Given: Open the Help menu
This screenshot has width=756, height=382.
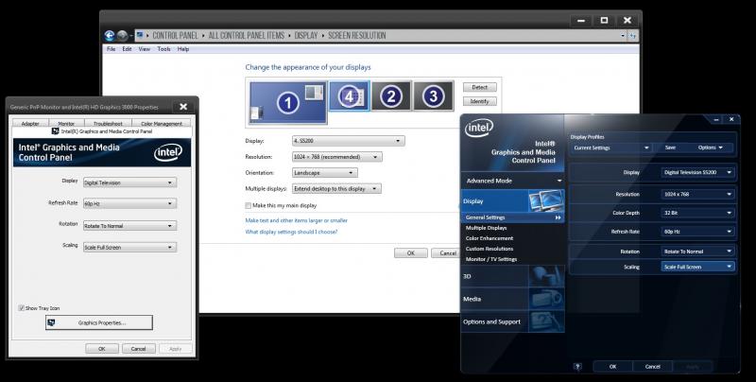Looking at the screenshot, I should point(183,49).
